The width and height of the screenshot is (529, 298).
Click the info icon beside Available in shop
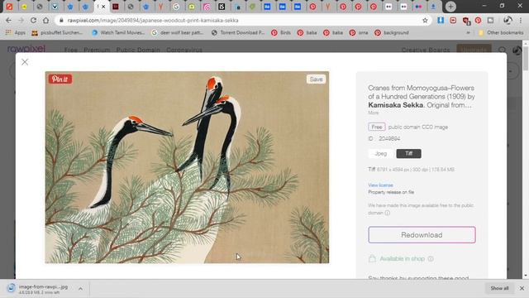(x=431, y=259)
